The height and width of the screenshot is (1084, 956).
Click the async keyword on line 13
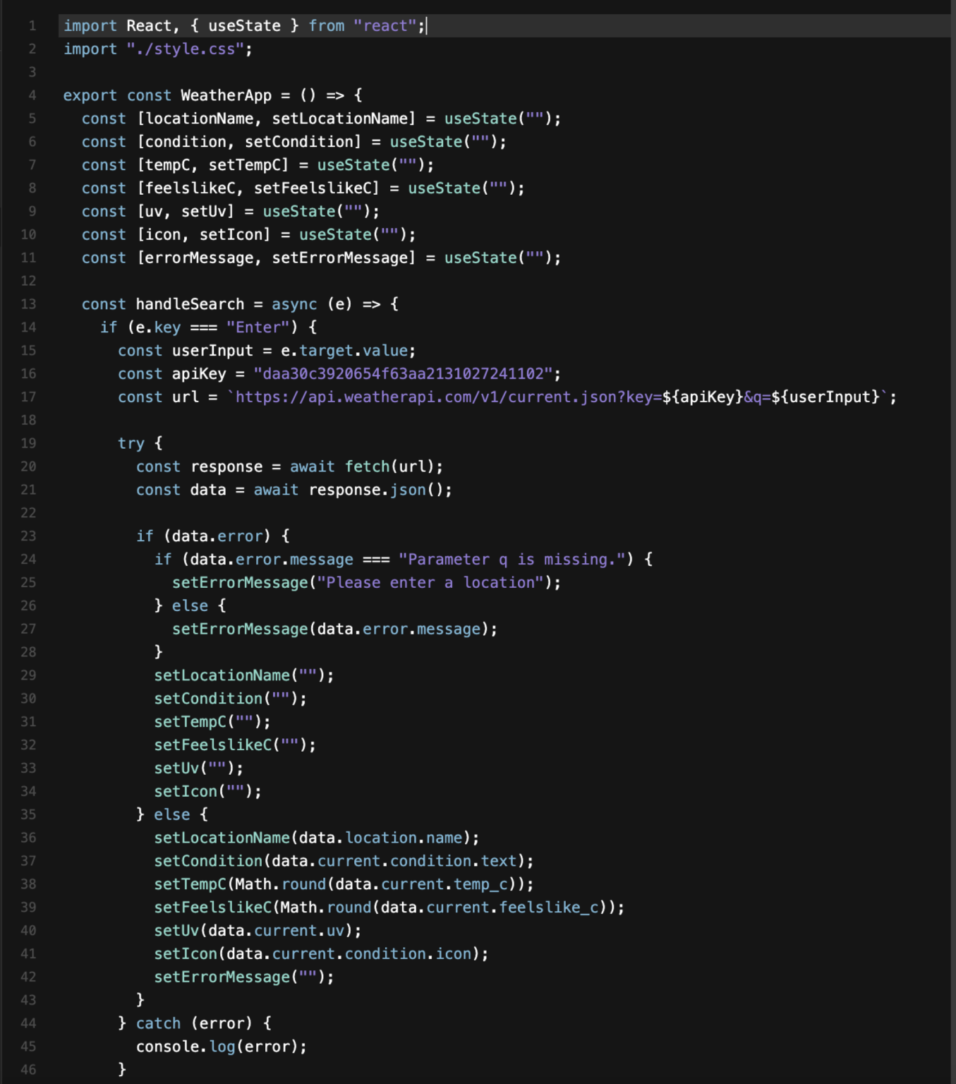(293, 303)
